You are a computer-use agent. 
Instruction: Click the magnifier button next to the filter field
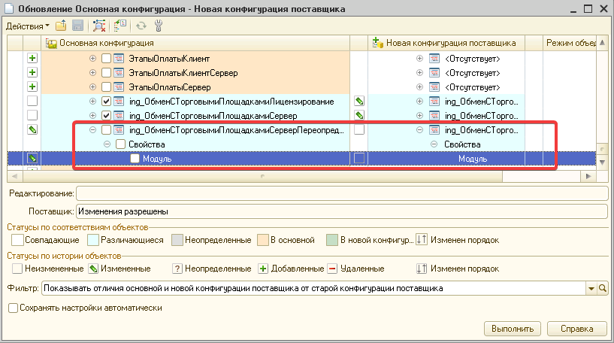(x=601, y=288)
